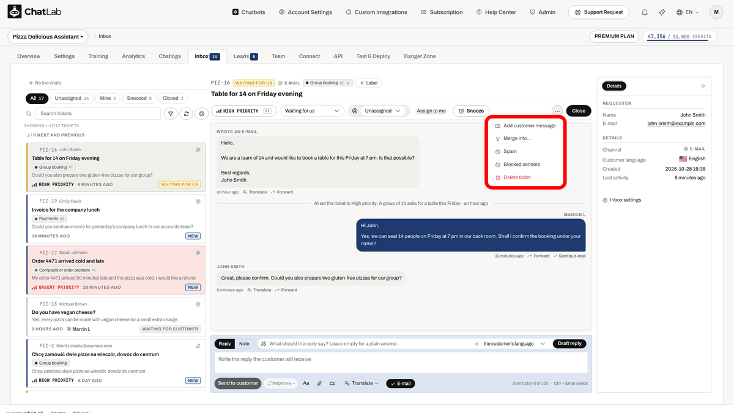The image size is (734, 413).
Task: Open the Pizza Delicious Assistant chatbot selector
Action: coord(48,37)
